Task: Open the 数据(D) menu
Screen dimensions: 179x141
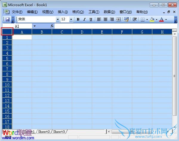Action: [x=109, y=12]
